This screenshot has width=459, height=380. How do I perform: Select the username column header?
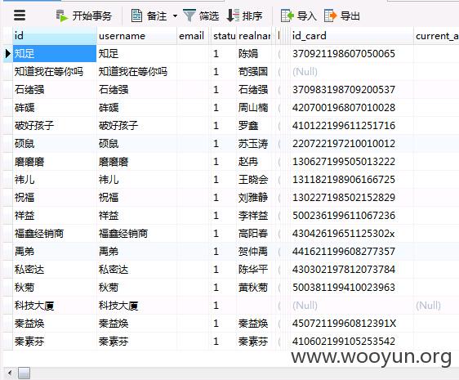(x=136, y=36)
